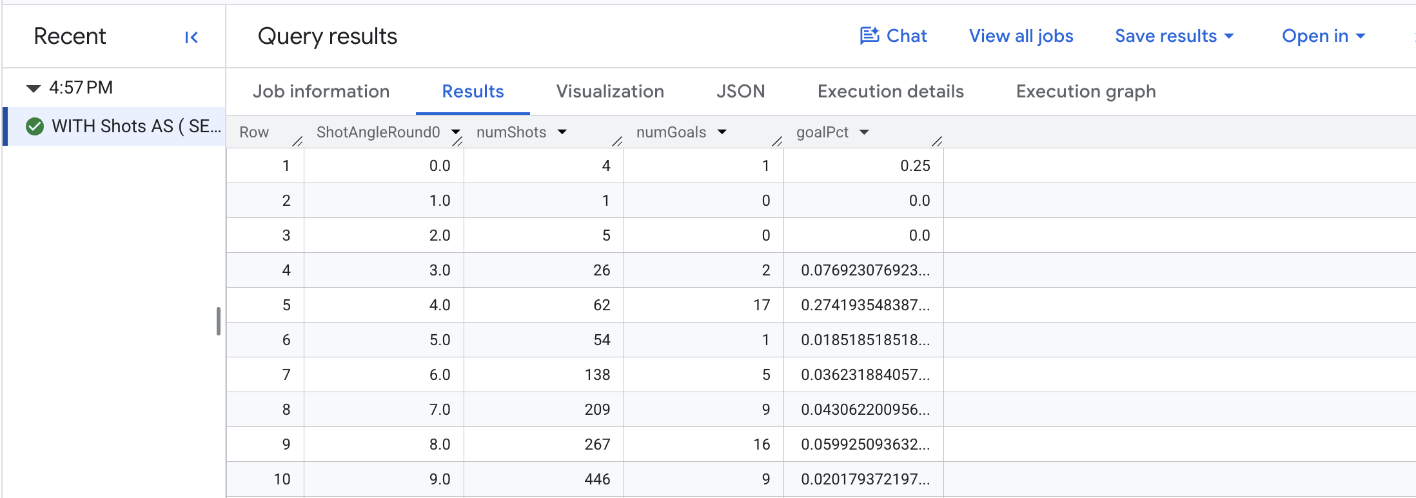Collapse the 4:57 PM job group
The height and width of the screenshot is (498, 1416).
pos(34,88)
